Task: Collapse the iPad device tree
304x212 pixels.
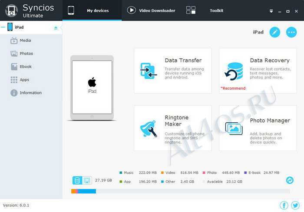Action: (x=3, y=27)
